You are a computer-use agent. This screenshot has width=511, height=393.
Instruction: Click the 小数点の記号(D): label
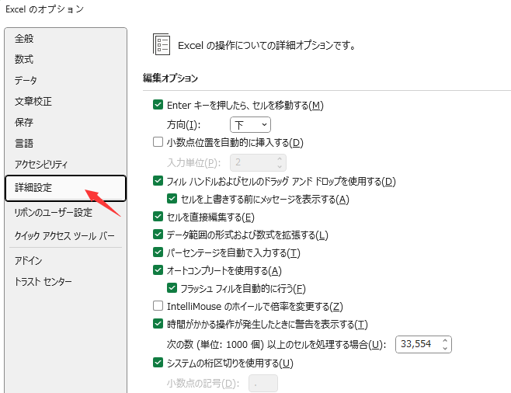pyautogui.click(x=203, y=384)
